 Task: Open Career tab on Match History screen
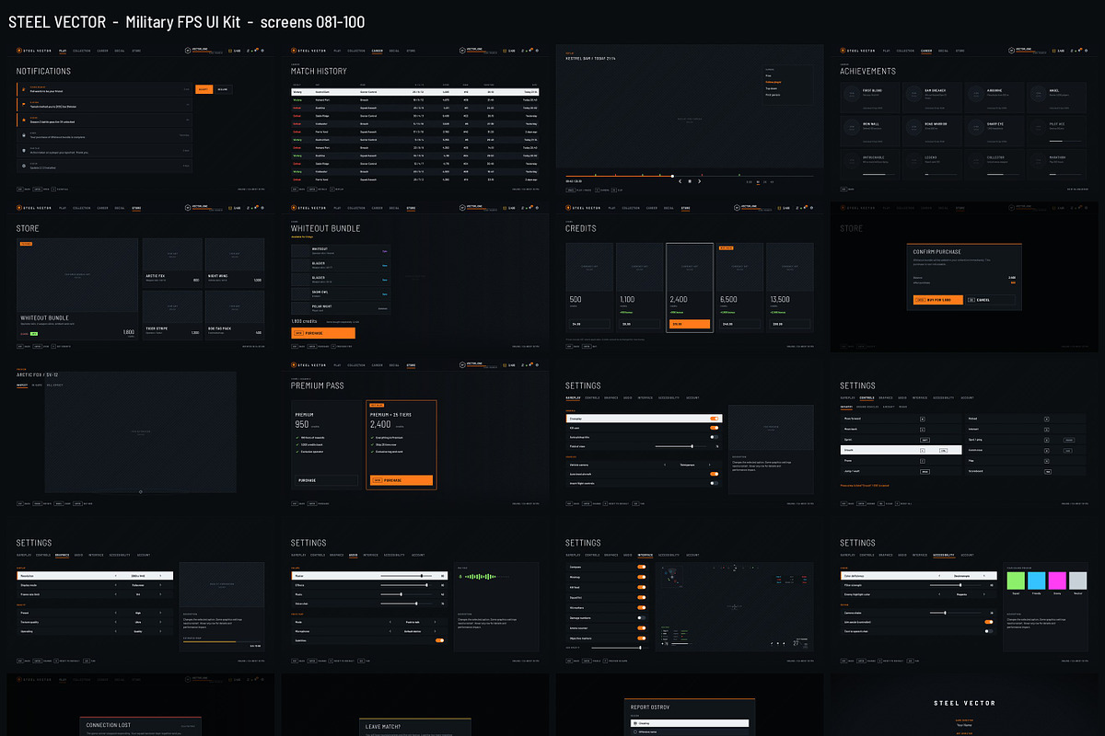click(378, 51)
